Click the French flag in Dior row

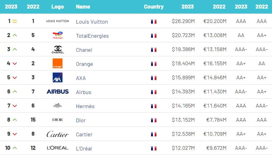pyautogui.click(x=154, y=120)
